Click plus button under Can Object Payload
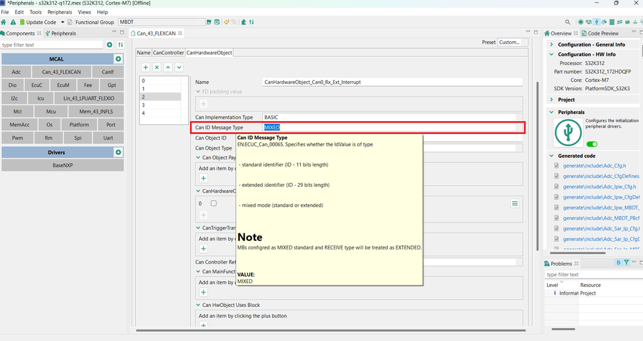This screenshot has height=341, width=643. tap(204, 178)
